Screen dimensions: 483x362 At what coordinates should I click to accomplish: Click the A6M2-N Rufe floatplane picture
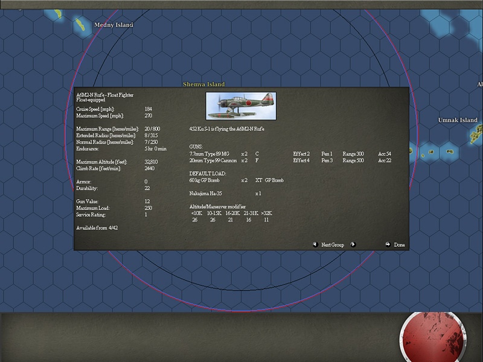coord(241,106)
